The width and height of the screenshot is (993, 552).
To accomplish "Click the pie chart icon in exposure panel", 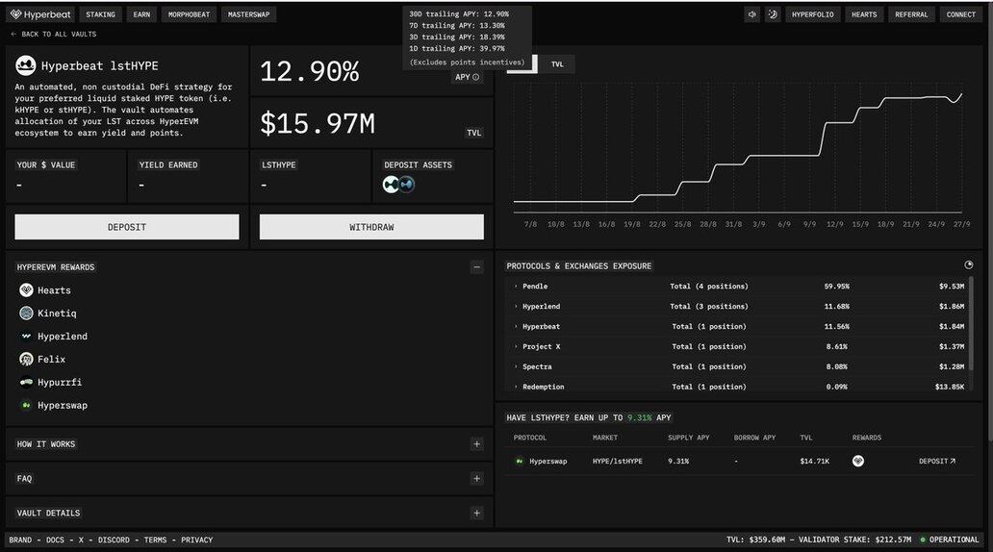I will (x=968, y=264).
